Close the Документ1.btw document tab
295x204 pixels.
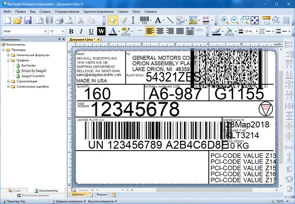[98, 40]
